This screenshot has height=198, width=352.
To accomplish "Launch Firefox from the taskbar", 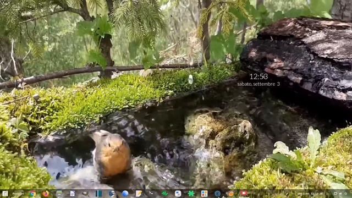I will click(x=46, y=194).
